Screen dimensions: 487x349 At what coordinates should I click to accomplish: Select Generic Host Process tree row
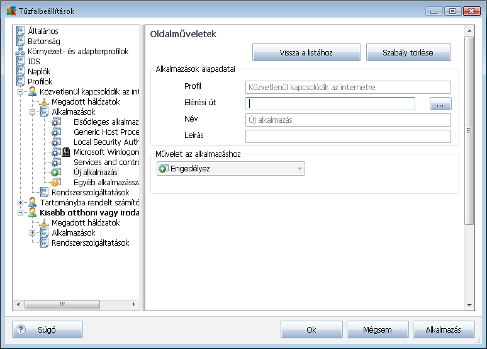coord(106,132)
